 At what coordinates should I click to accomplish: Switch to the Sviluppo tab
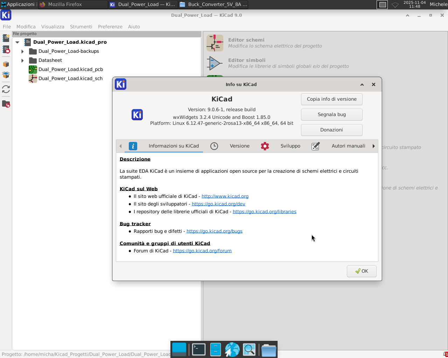(280, 146)
